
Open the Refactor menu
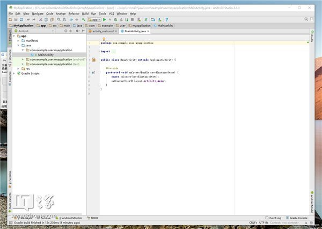tap(73, 13)
